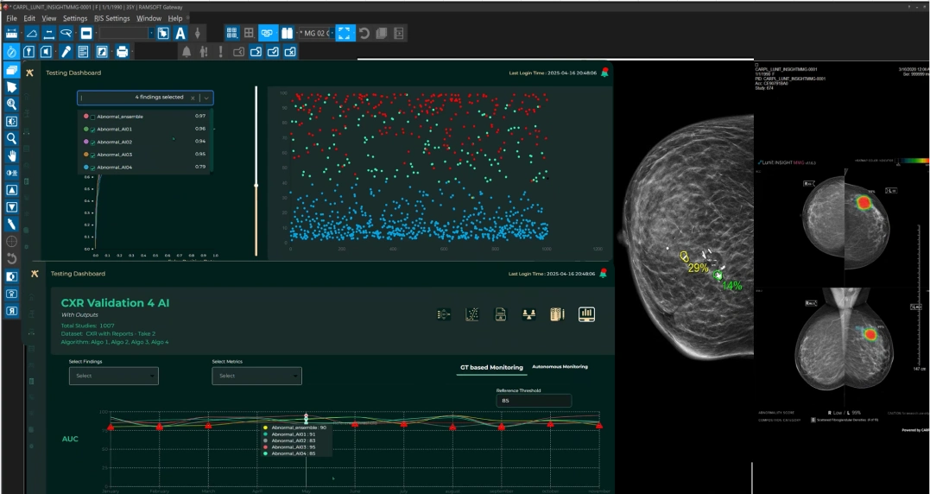Select the pan hand tool

(11, 156)
